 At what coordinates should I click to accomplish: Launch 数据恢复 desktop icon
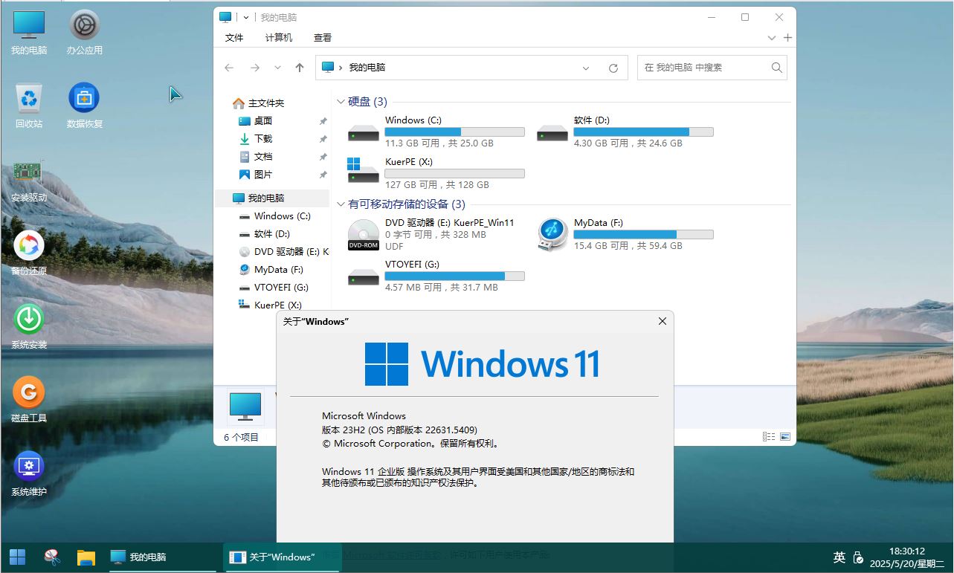click(84, 106)
